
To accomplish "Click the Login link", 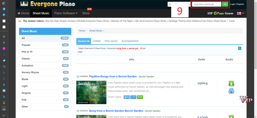I will point(232,4).
